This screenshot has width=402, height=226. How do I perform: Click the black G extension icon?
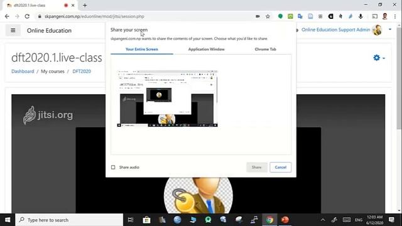(x=330, y=16)
